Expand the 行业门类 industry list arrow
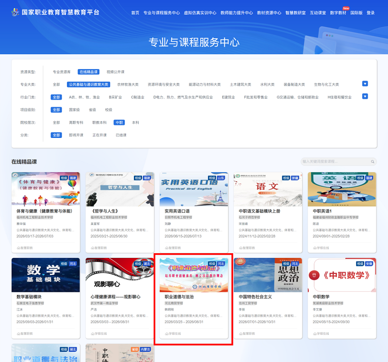 pos(365,96)
